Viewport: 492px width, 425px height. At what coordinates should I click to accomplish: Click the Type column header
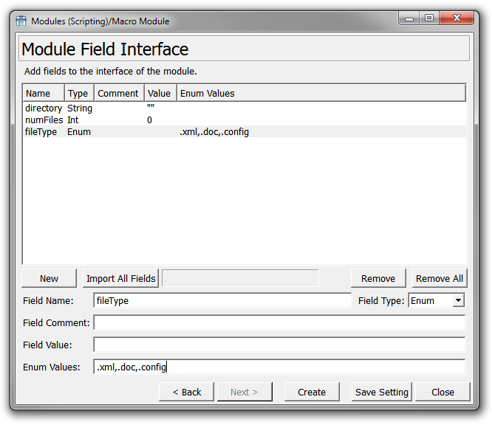(x=78, y=93)
